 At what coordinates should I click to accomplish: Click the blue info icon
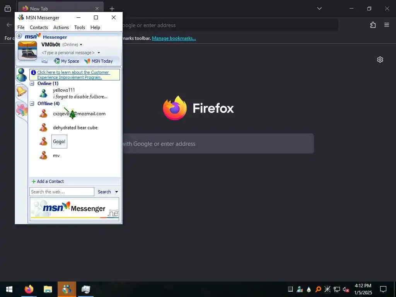coord(33,72)
